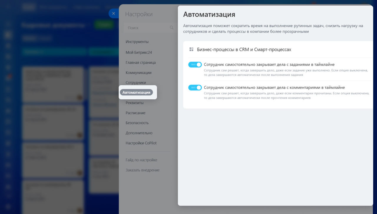This screenshot has height=214, width=377.
Task: Click the Автоматизация page heading
Action: (x=209, y=14)
